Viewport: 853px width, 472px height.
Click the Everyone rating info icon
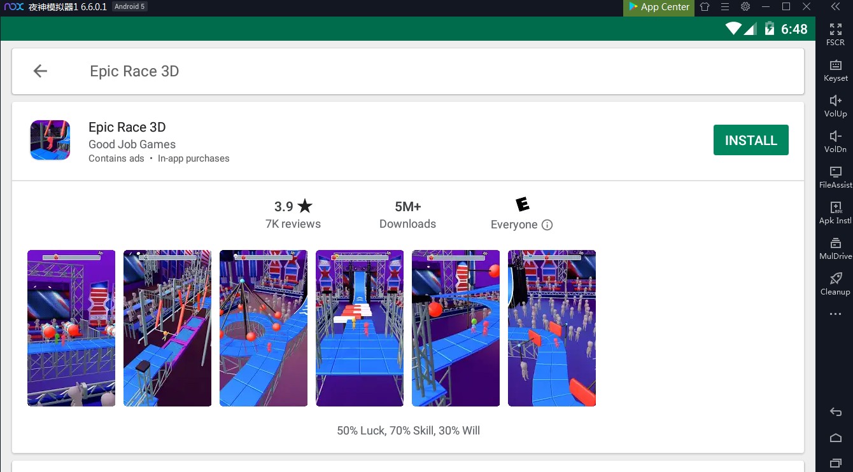(x=547, y=225)
